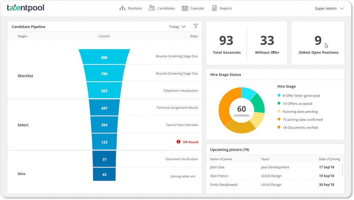The width and height of the screenshot is (354, 200).
Task: Click the red HR Round alert icon
Action: (178, 142)
